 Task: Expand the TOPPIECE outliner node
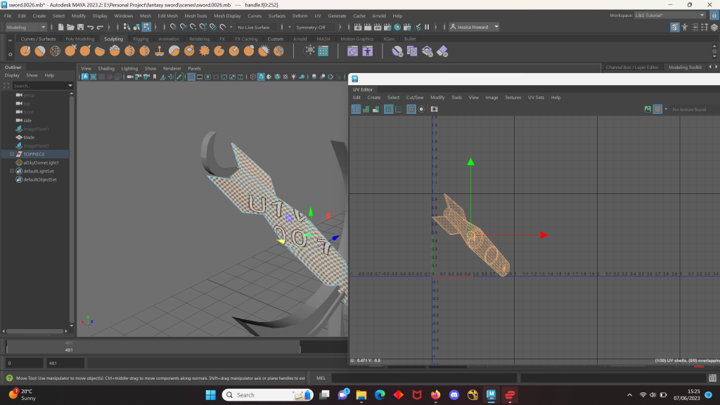(12, 154)
